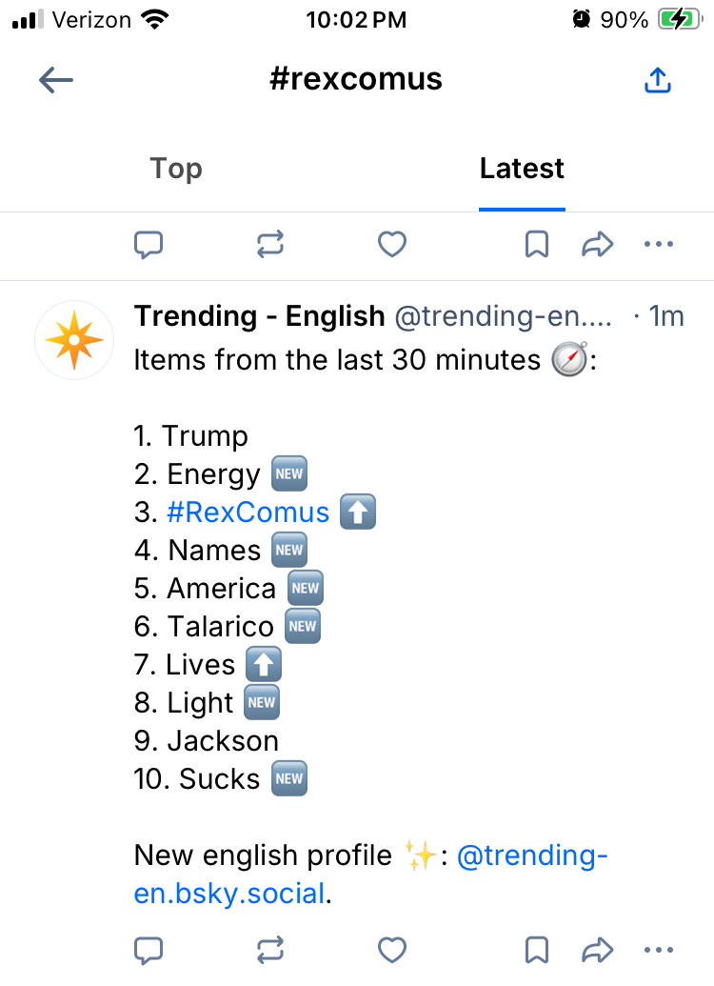Share the post above Trending
Screen dimensions: 714x986
597,246
